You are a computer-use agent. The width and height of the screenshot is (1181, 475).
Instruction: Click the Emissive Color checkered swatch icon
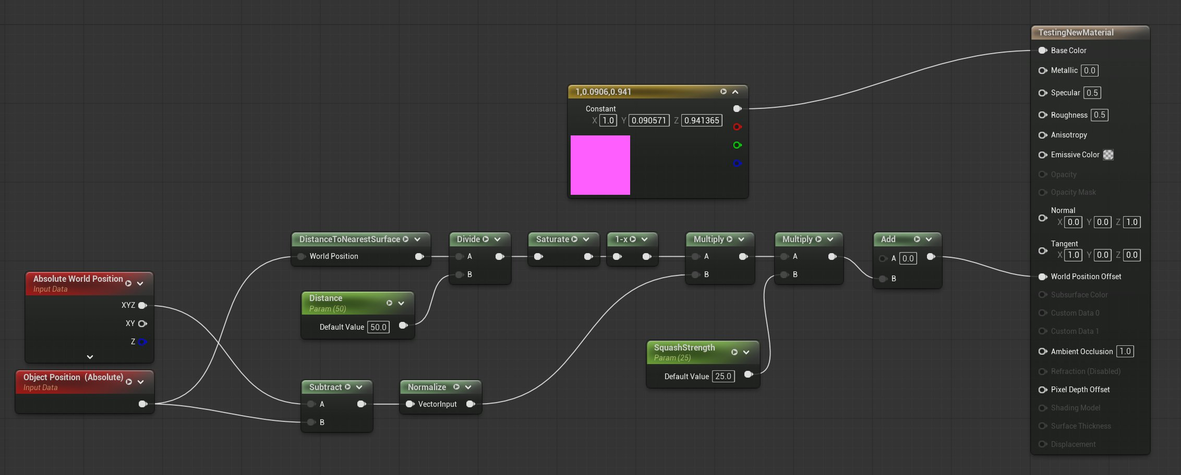(1108, 155)
